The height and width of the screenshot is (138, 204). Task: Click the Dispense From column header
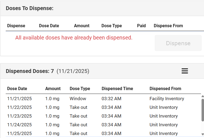pos(168,26)
